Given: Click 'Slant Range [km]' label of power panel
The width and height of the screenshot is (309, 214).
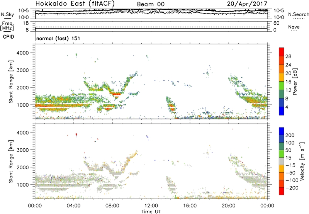Looking at the screenshot, I should (11, 82).
